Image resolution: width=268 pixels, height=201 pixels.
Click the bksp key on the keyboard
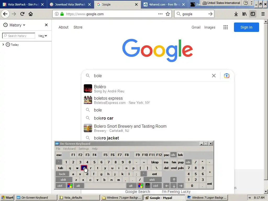155,162
